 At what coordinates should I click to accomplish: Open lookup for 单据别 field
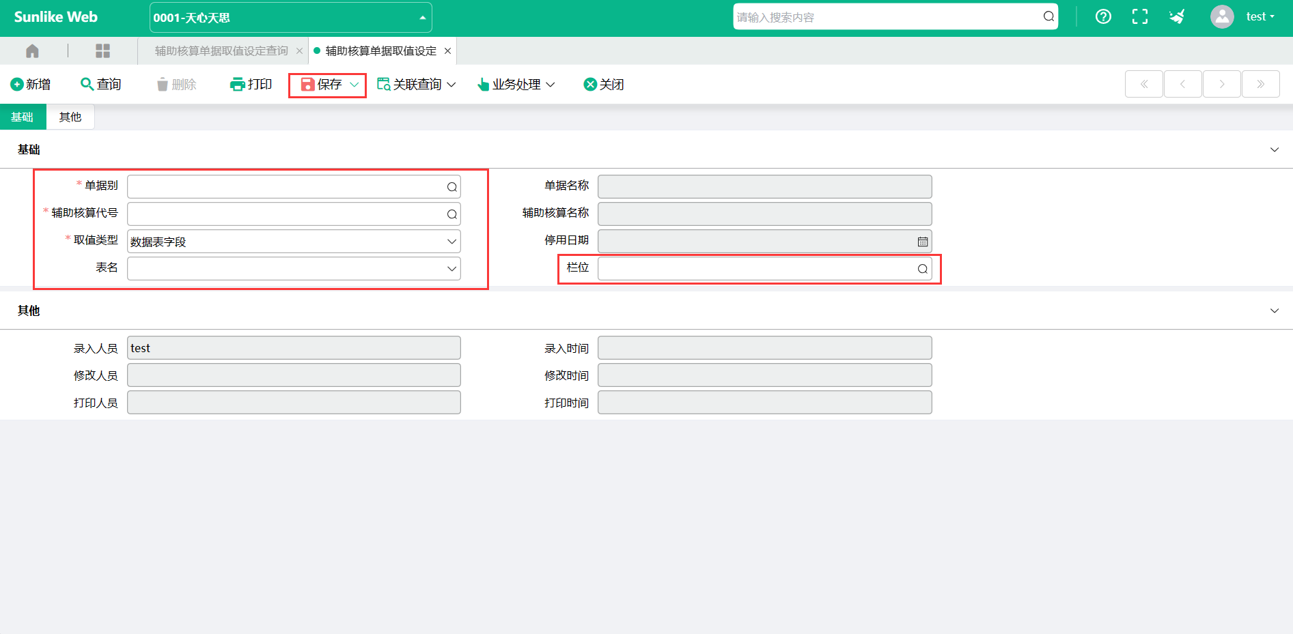tap(451, 187)
